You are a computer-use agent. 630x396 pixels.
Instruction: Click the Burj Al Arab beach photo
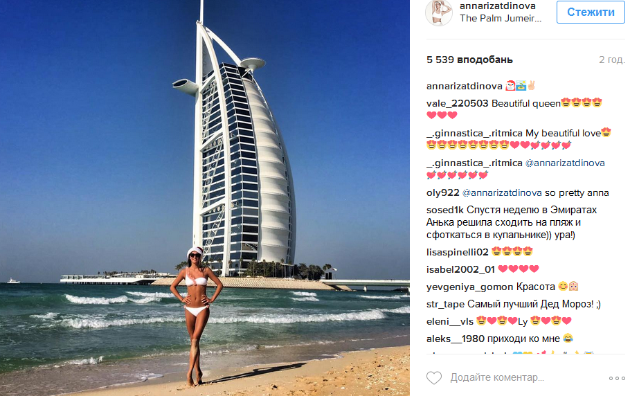point(205,198)
